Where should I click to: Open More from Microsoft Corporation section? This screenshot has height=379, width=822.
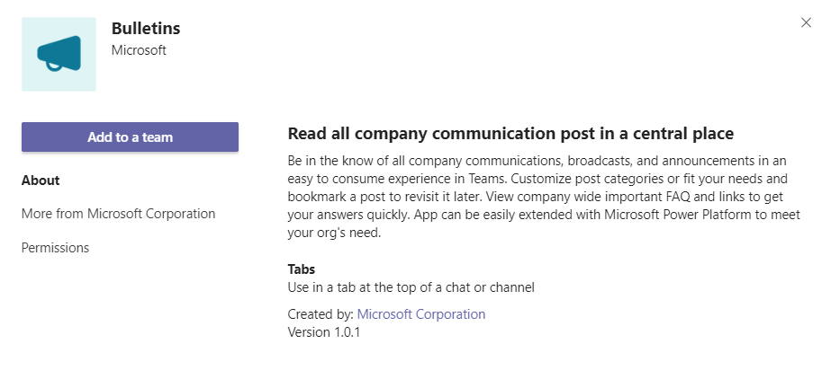[x=118, y=214]
